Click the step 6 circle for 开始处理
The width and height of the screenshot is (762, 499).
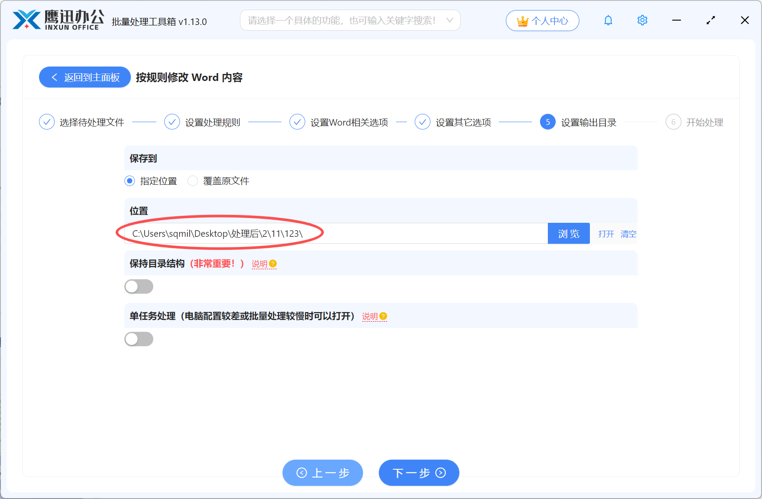[x=673, y=122]
